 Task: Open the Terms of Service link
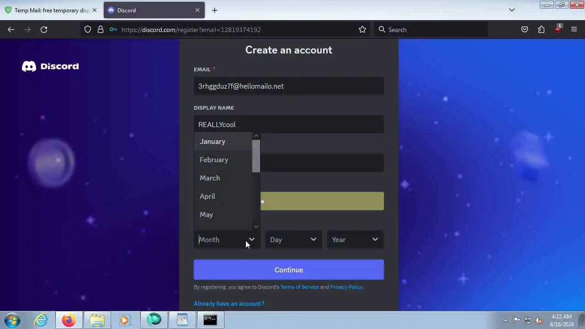(x=299, y=287)
